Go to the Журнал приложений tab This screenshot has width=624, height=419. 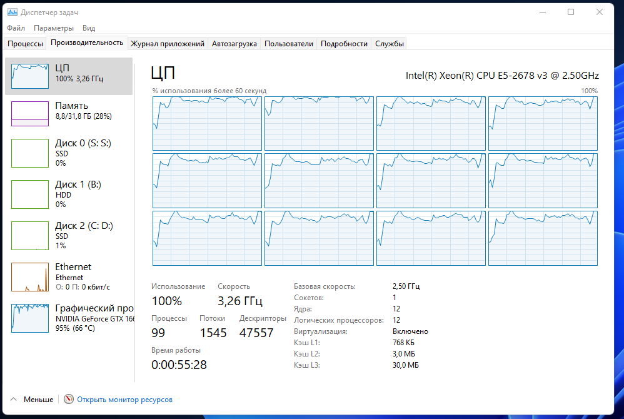[x=168, y=44]
